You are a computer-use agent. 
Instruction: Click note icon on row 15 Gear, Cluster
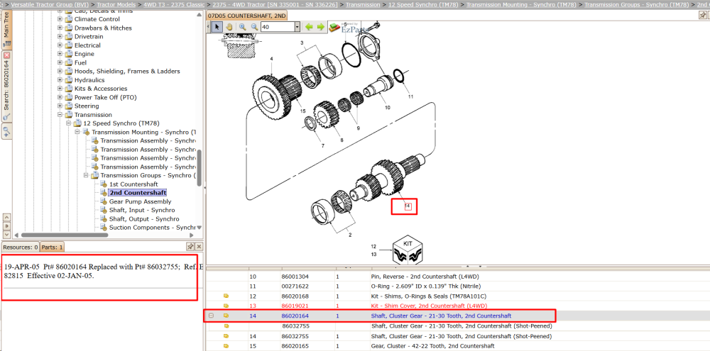[x=226, y=346]
